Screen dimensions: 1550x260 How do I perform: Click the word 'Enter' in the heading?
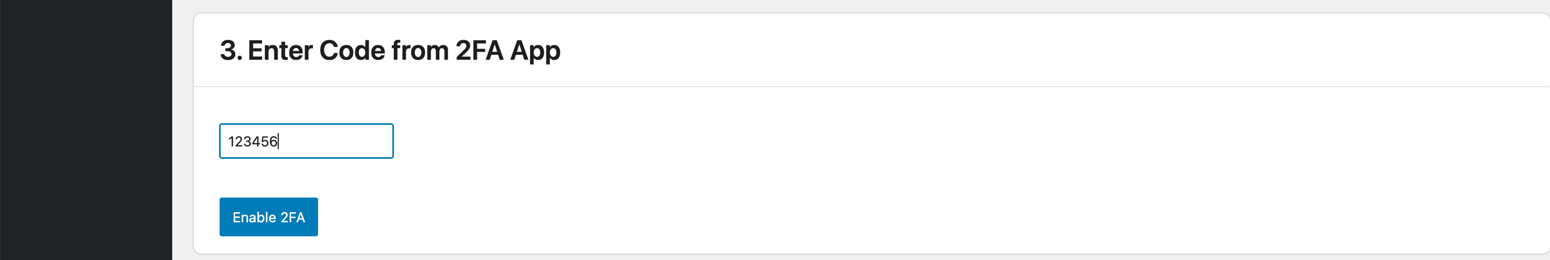click(279, 51)
